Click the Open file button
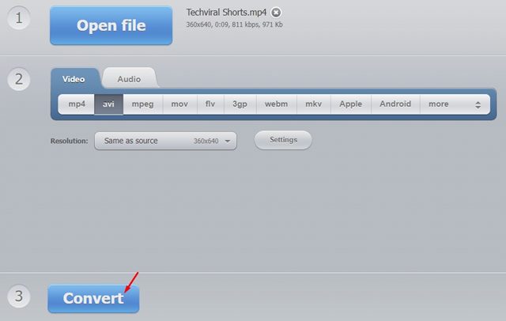 click(111, 25)
